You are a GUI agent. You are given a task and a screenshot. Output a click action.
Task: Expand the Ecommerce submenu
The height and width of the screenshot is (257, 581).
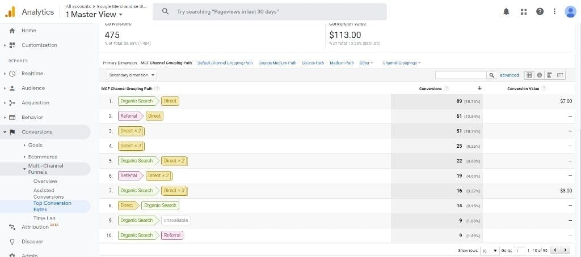coord(25,157)
